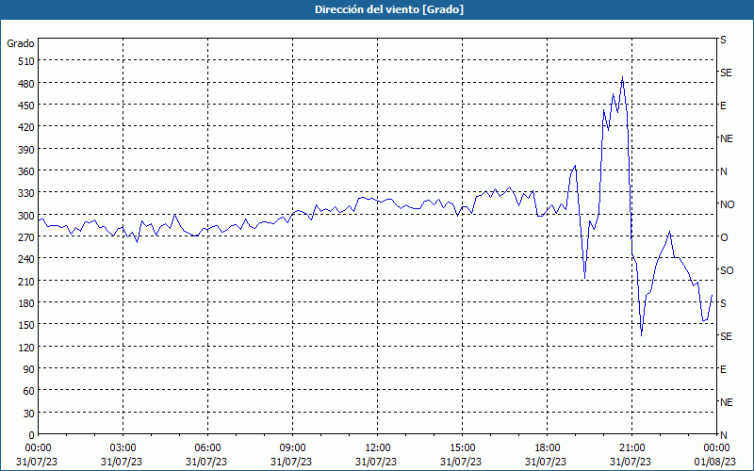Click the "S" compass label at the 180 gridline
Image resolution: width=754 pixels, height=471 pixels.
click(723, 303)
